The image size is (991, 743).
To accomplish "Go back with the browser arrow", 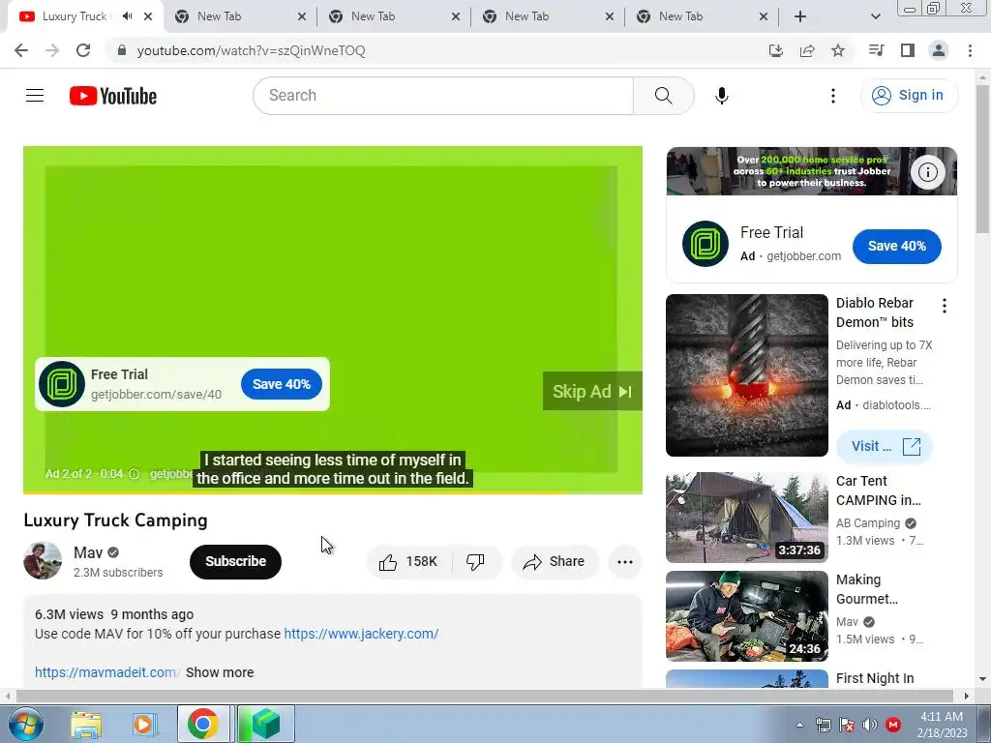I will (x=21, y=50).
